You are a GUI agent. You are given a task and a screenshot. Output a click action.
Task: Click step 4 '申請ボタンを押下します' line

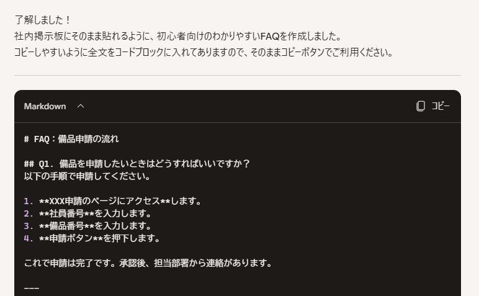[92, 238]
